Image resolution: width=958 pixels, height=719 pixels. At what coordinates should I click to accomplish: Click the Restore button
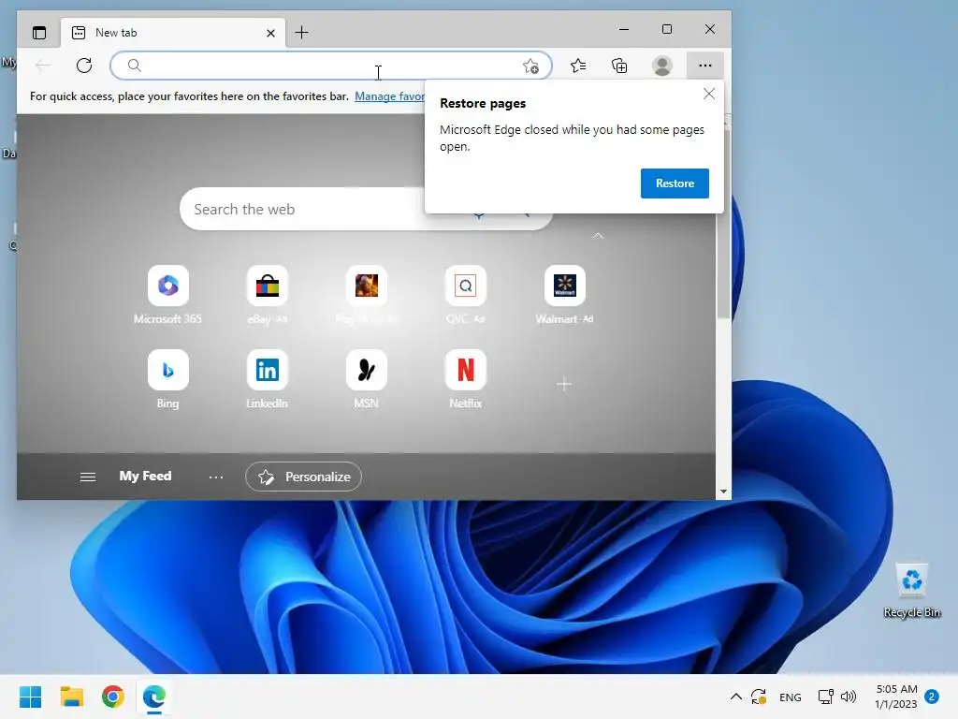pos(675,183)
